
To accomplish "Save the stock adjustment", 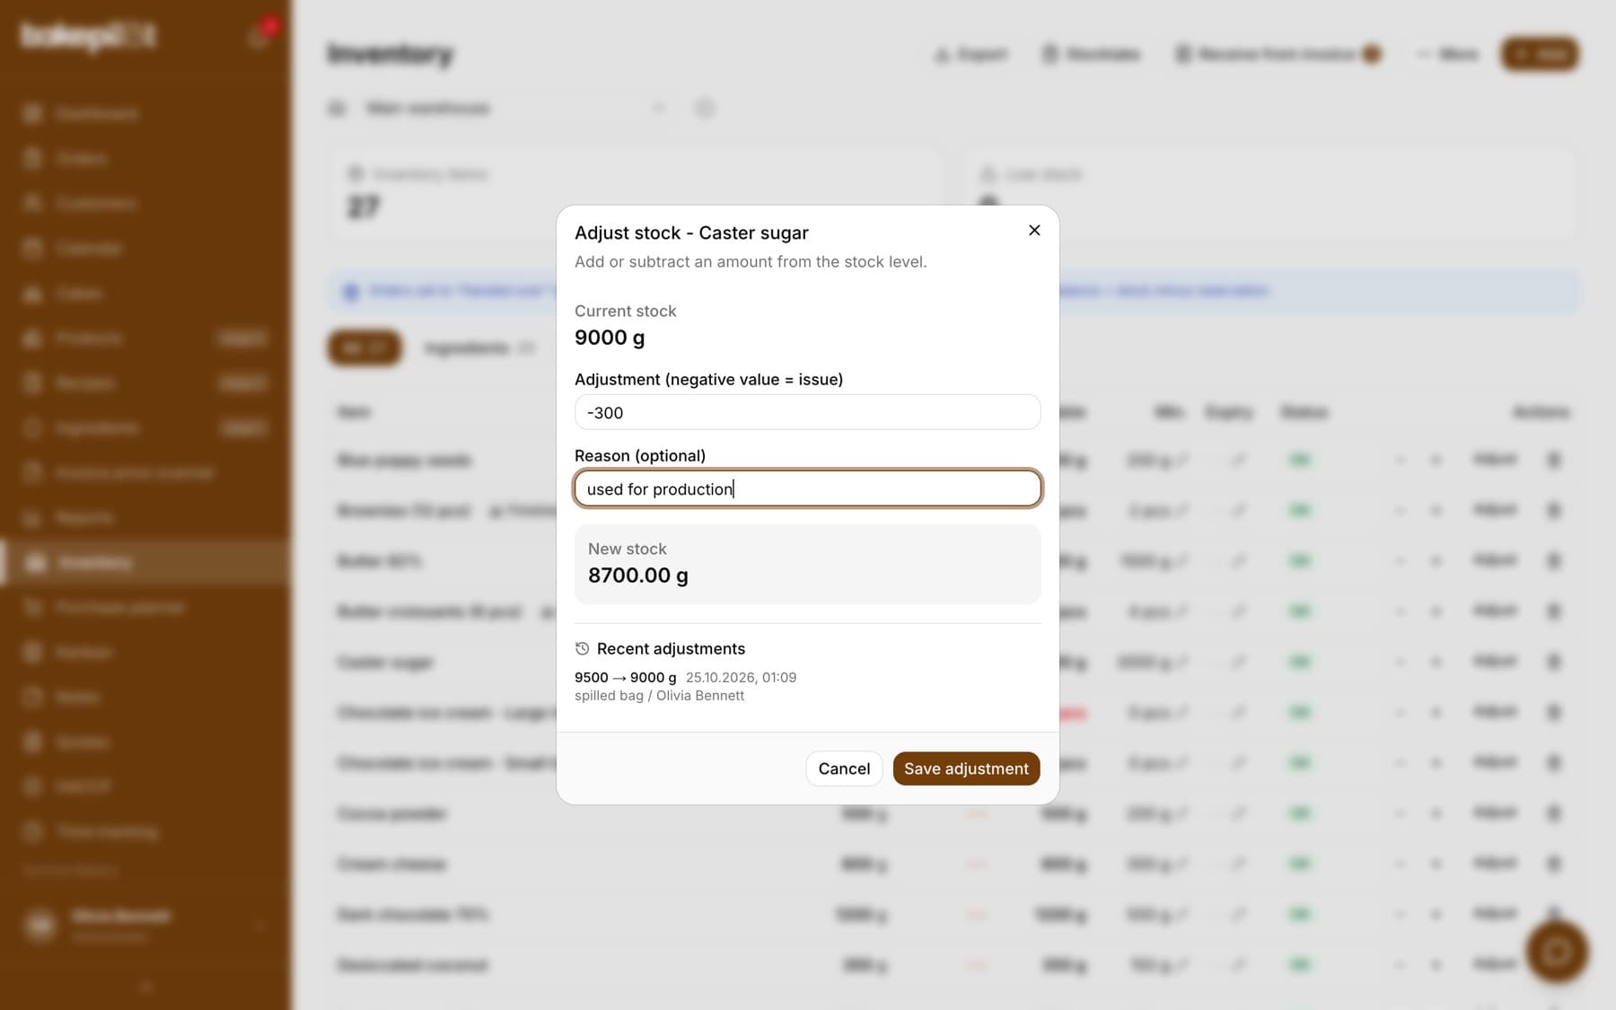I will pyautogui.click(x=966, y=768).
